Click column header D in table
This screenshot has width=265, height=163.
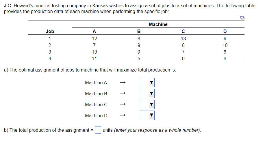225,32
